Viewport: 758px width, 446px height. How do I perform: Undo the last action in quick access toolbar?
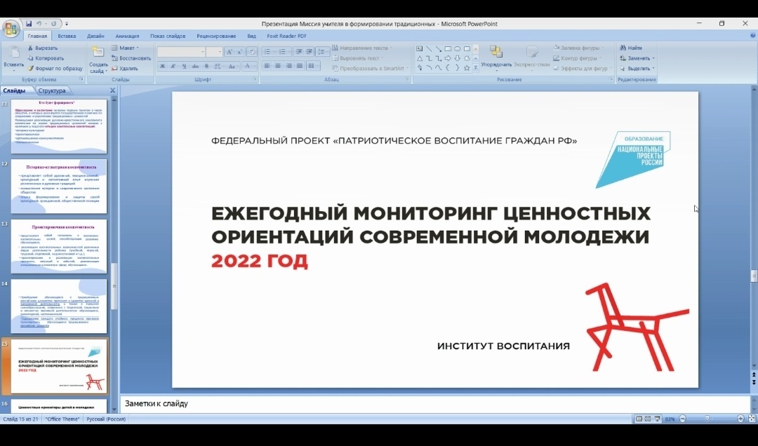click(39, 24)
